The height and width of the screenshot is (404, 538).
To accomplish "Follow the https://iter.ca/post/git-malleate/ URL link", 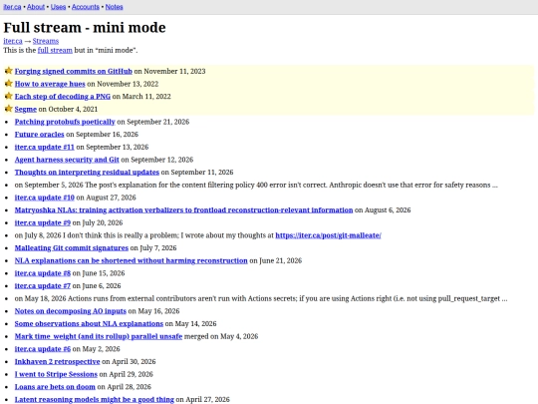I will point(328,235).
